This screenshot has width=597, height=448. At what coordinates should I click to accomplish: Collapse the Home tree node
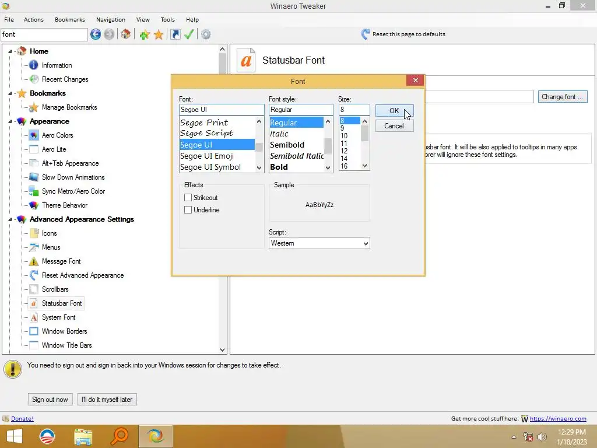10,51
